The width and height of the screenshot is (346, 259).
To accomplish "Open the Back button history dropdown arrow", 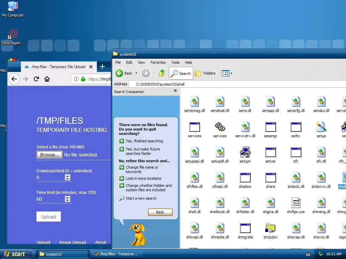I will click(137, 73).
